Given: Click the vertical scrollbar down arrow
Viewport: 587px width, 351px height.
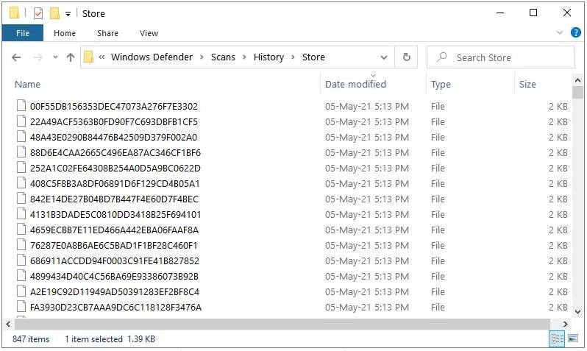Looking at the screenshot, I should coord(577,312).
